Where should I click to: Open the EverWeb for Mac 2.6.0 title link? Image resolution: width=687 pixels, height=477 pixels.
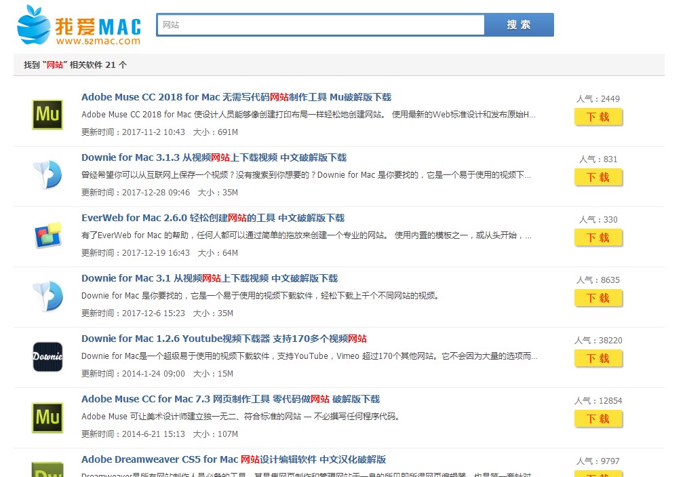213,218
